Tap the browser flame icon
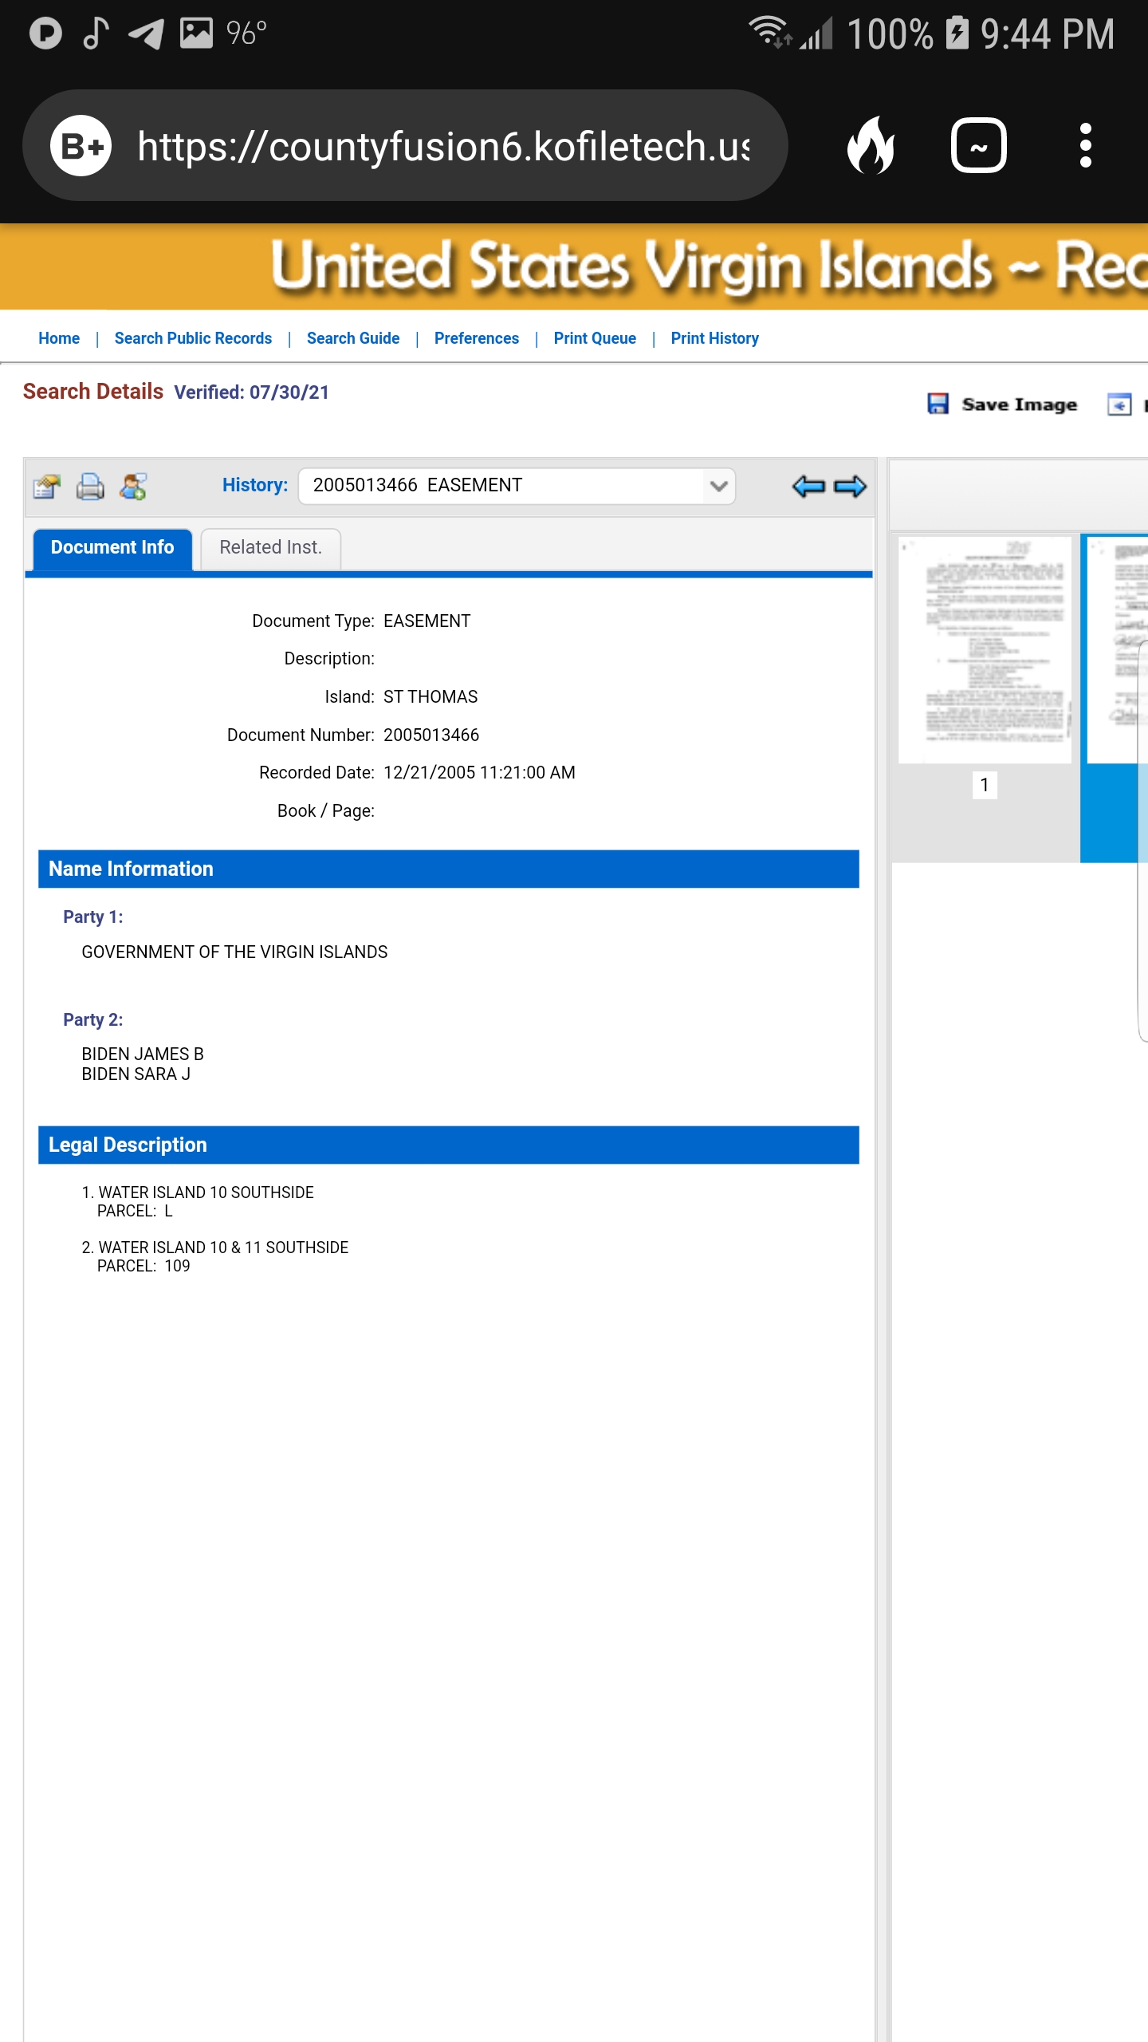Viewport: 1148px width, 2042px height. [x=871, y=145]
